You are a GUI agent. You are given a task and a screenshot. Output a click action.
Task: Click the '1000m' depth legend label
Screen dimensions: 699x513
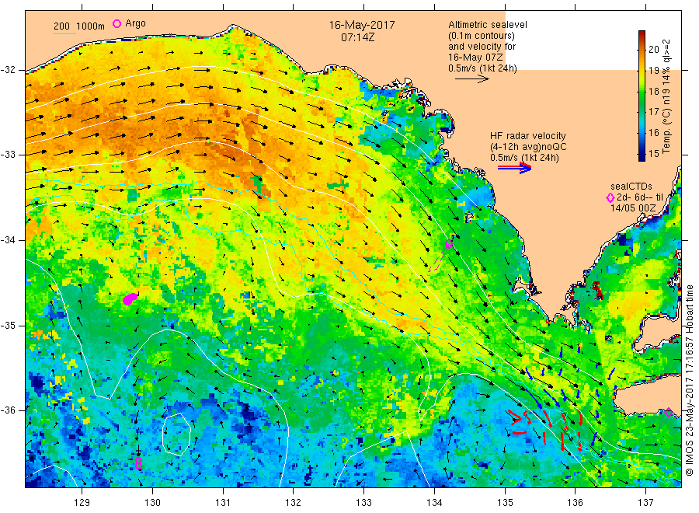point(91,26)
